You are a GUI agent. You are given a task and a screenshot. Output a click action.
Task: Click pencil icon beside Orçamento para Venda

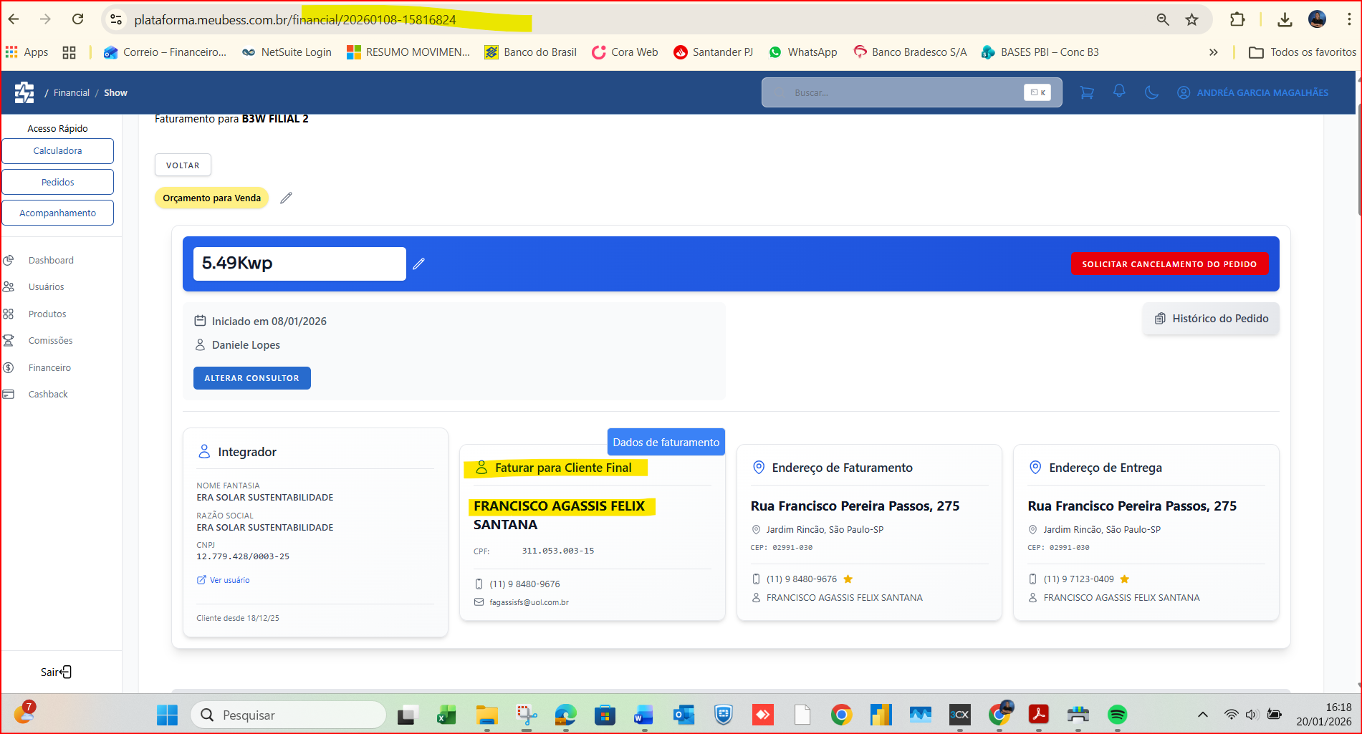[286, 198]
